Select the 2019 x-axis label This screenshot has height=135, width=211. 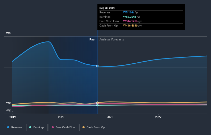point(13,117)
